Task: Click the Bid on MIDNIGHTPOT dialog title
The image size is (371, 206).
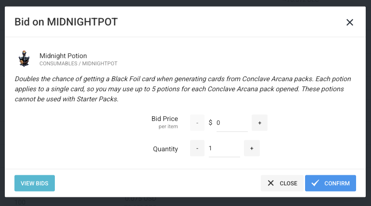Action: click(x=66, y=22)
